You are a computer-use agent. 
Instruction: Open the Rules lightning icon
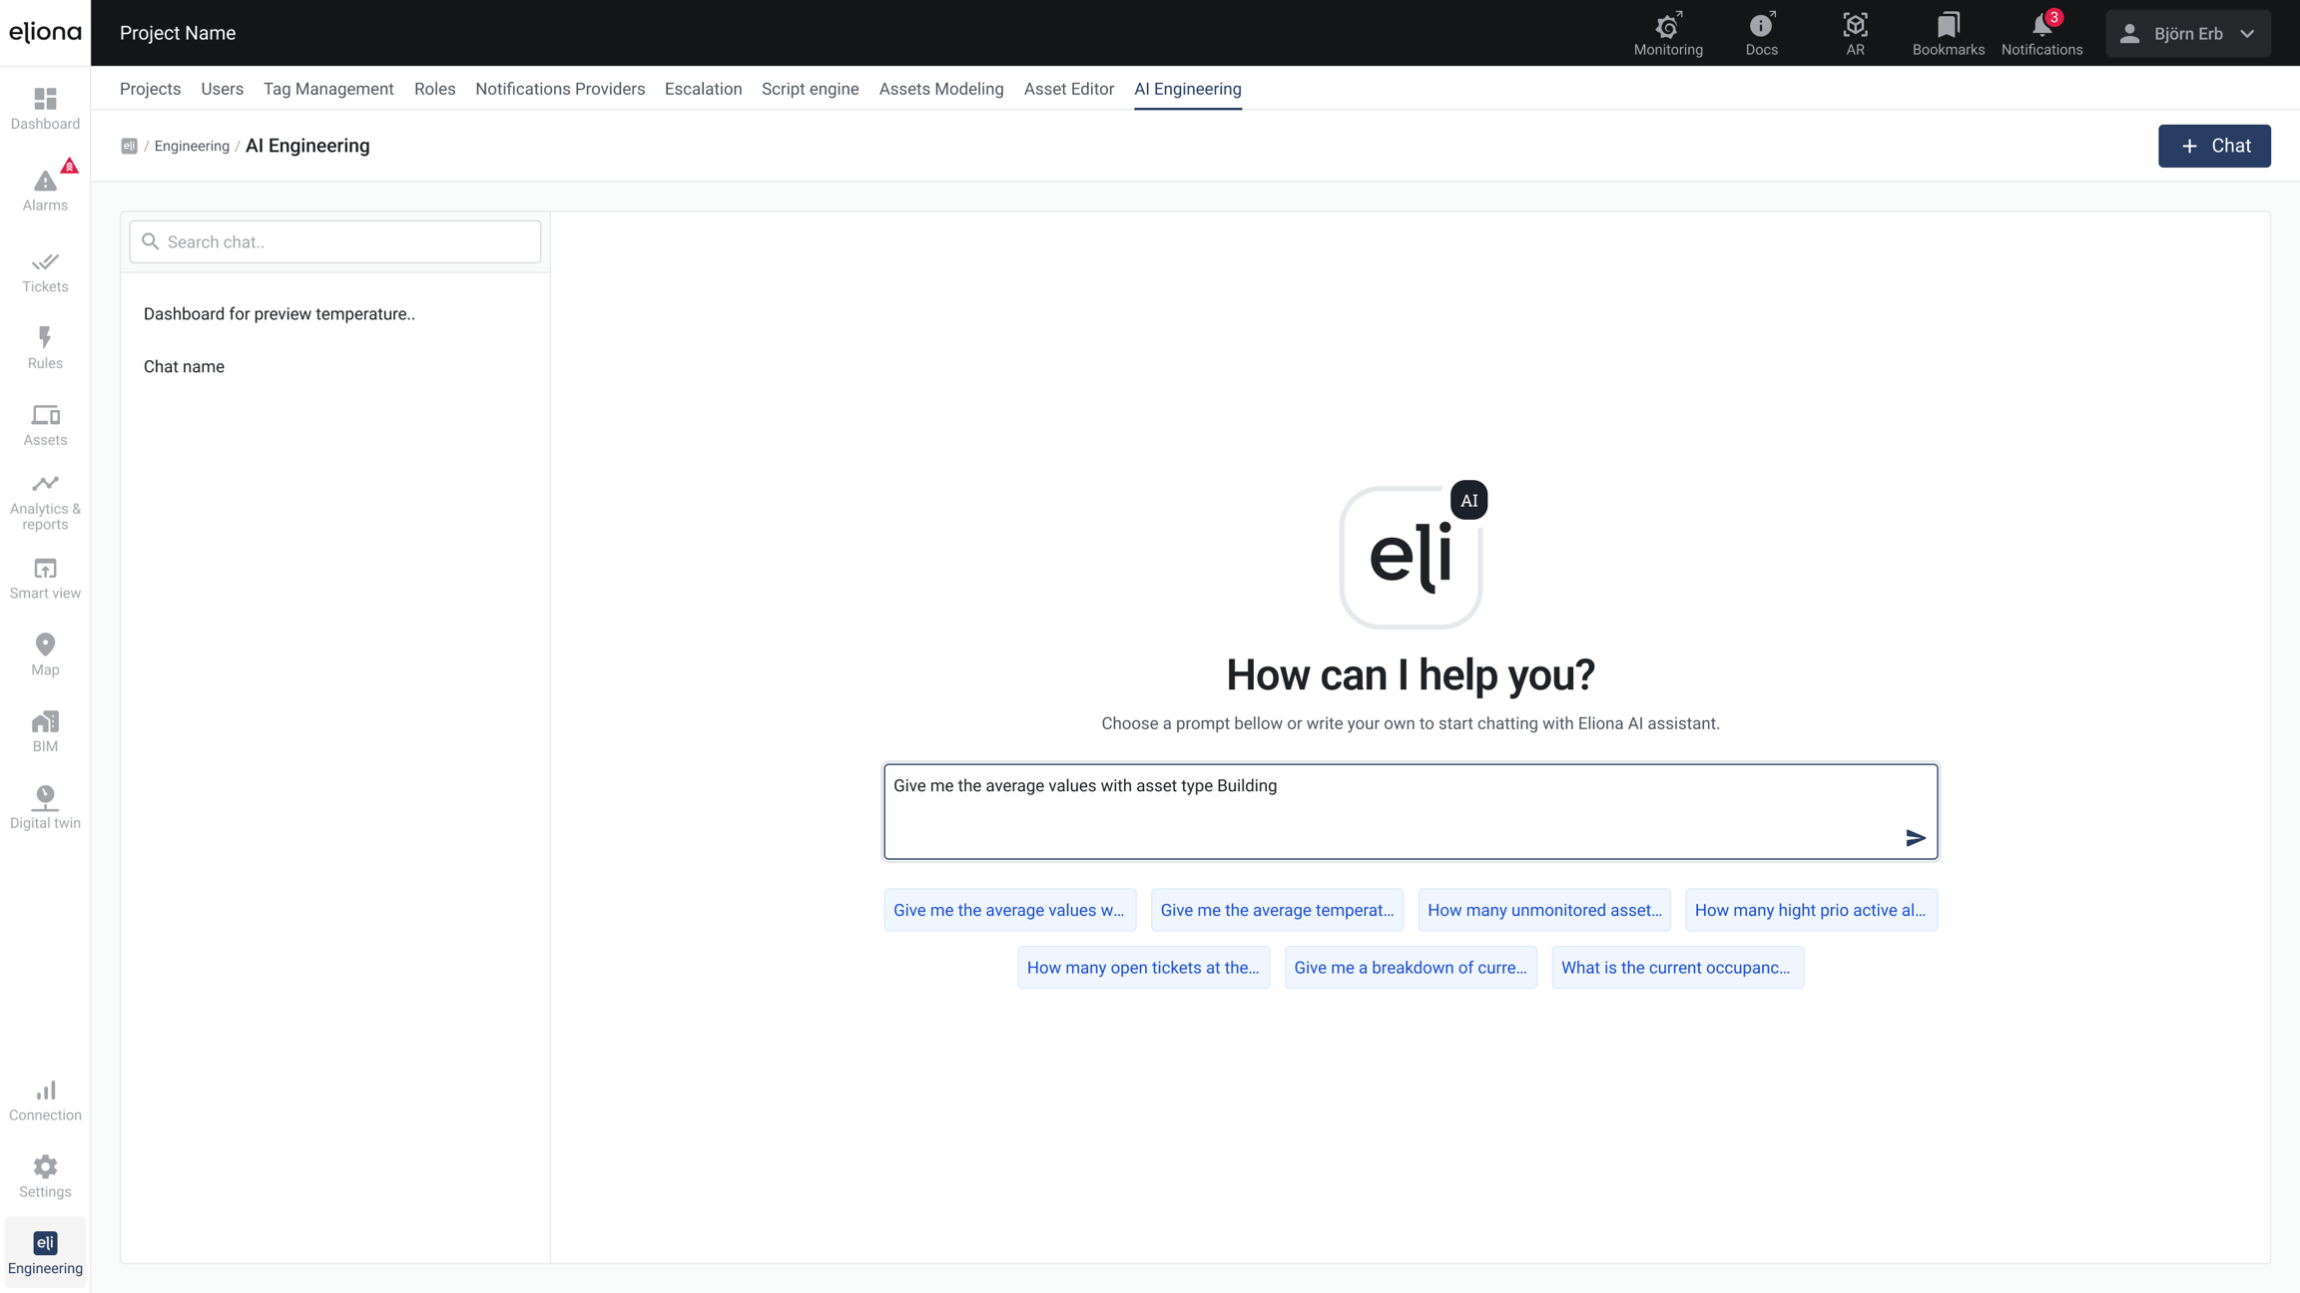click(45, 347)
